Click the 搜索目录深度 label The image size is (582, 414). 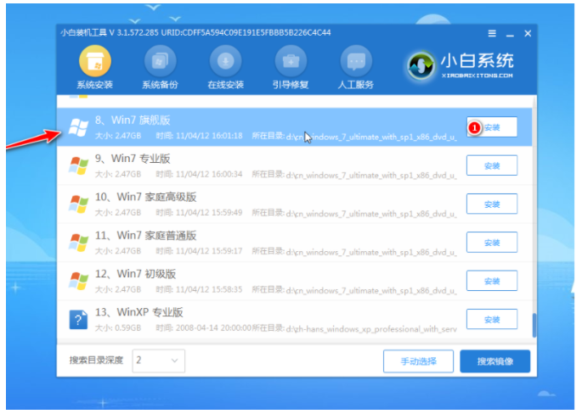pos(96,361)
